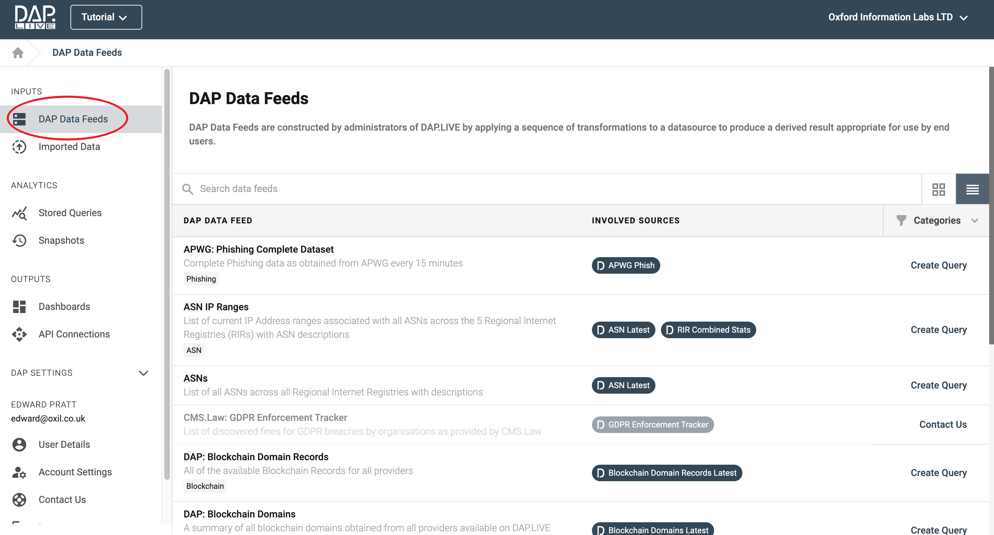This screenshot has width=994, height=535.
Task: Click the DAP Live logo
Action: [35, 17]
